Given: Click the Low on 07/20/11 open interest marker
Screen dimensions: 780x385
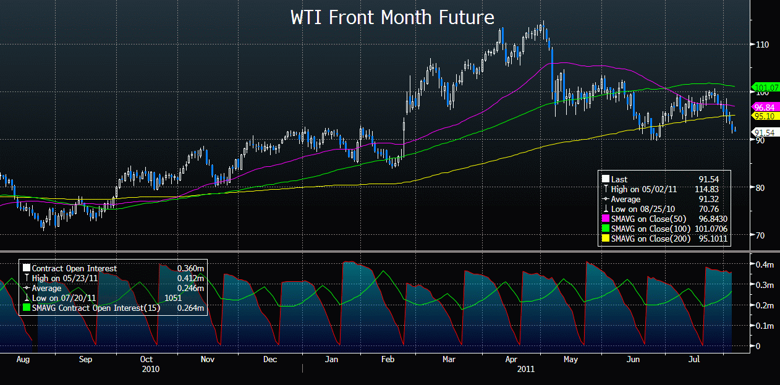Looking at the screenshot, I should tap(27, 298).
